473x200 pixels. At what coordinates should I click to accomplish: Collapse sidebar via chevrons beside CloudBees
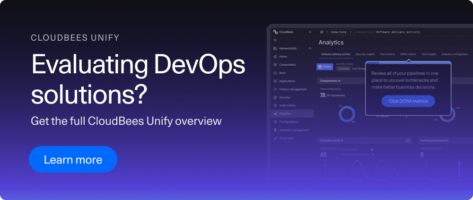(310, 32)
